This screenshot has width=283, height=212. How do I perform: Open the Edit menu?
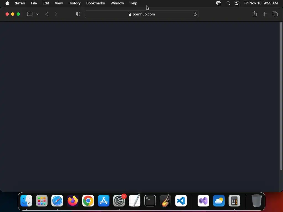coord(46,3)
